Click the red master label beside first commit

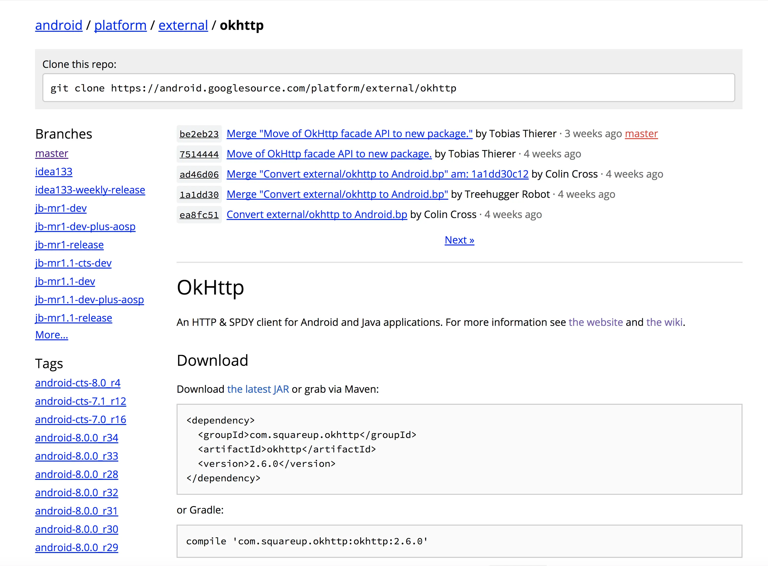(x=641, y=134)
